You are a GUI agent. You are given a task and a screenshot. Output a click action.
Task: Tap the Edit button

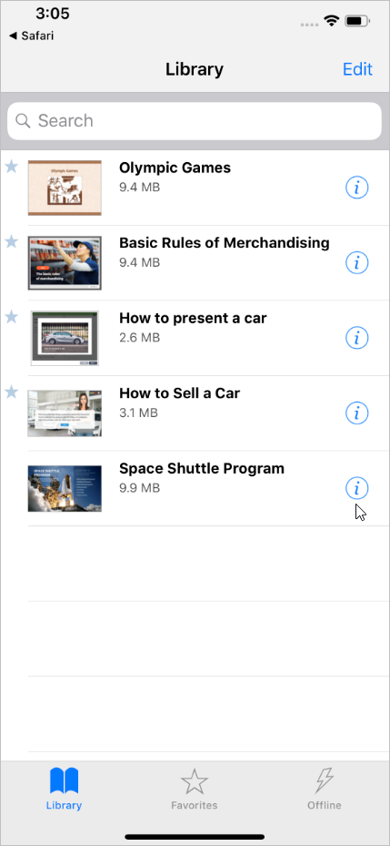pos(357,69)
